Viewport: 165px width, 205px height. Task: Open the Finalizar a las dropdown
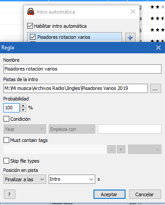[25, 179]
